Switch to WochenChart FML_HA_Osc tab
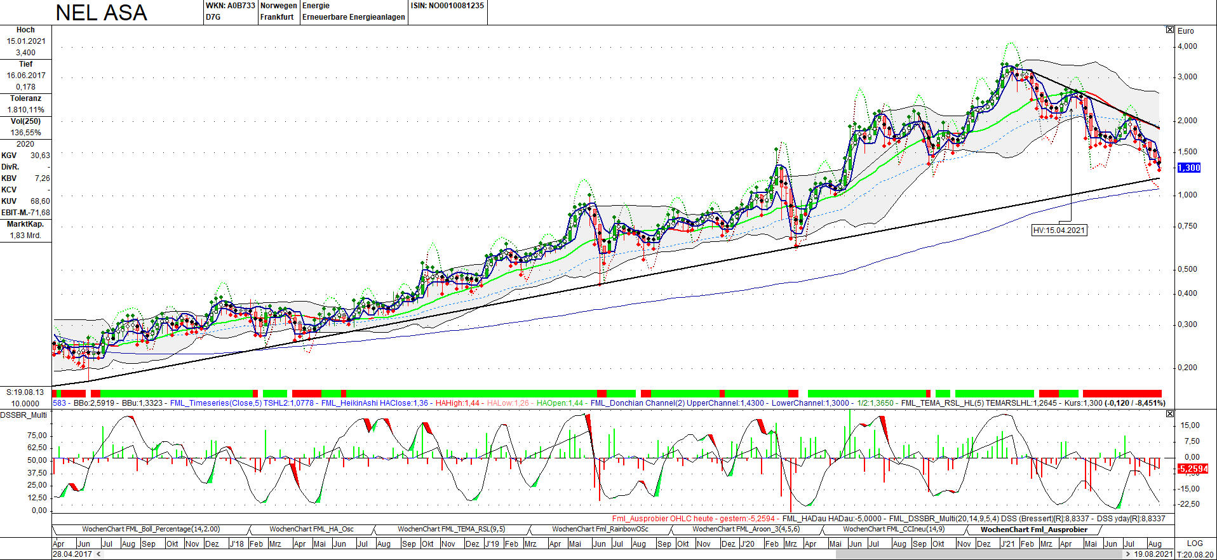The width and height of the screenshot is (1217, 560). [x=311, y=529]
